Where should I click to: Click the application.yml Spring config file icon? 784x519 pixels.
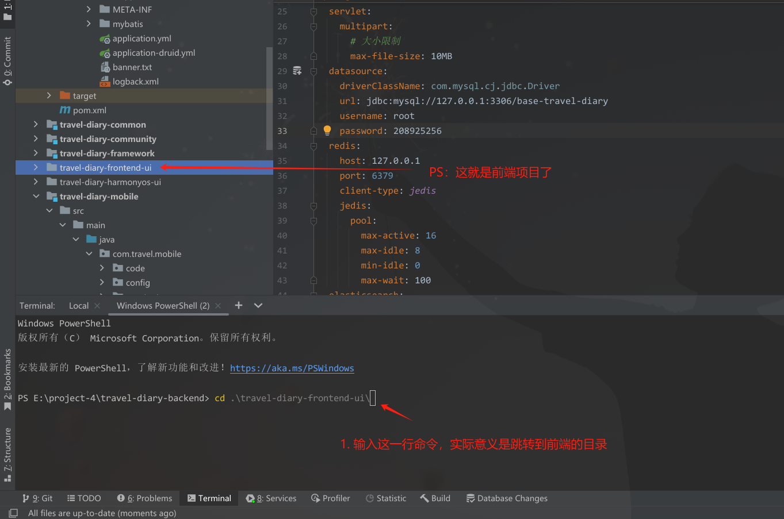click(105, 39)
